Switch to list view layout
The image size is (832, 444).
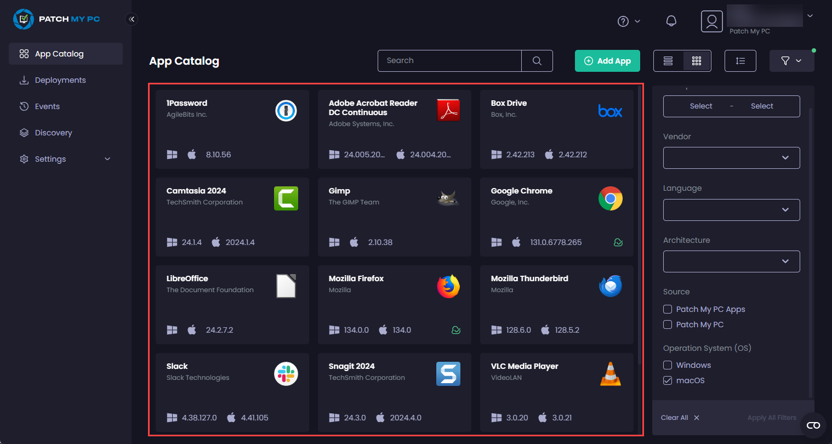tap(668, 61)
